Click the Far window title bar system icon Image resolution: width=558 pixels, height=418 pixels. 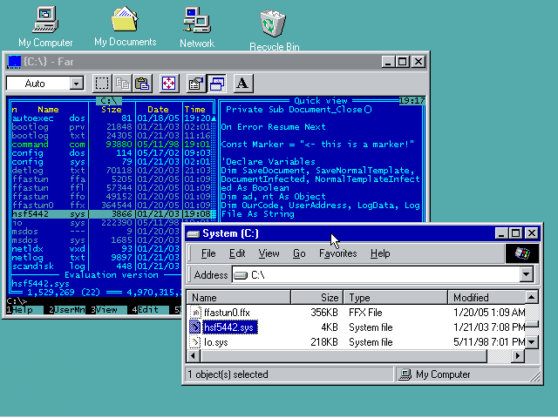click(14, 62)
